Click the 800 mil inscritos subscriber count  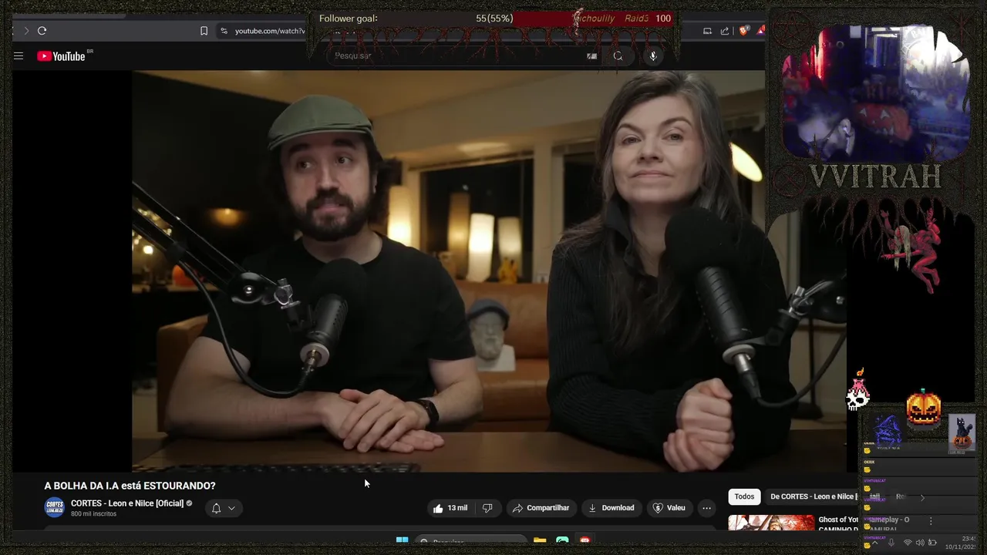pos(93,514)
